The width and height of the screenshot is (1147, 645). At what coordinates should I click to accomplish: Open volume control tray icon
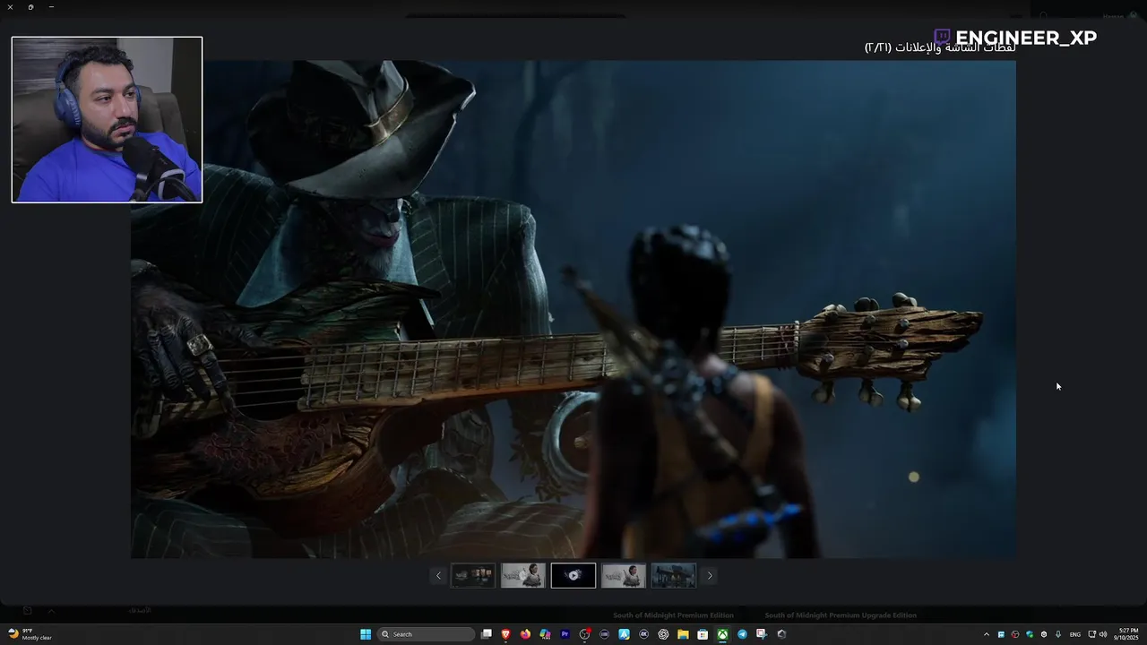coord(1103,634)
